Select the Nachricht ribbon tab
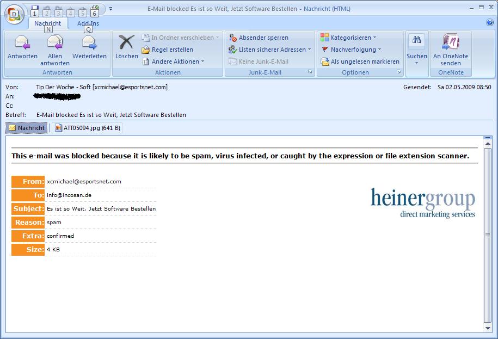This screenshot has width=498, height=339. [47, 23]
